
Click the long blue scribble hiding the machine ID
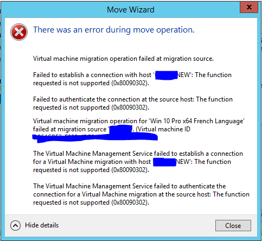tap(95, 137)
